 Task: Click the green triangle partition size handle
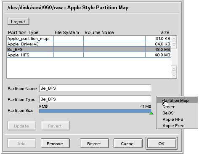[151, 113]
